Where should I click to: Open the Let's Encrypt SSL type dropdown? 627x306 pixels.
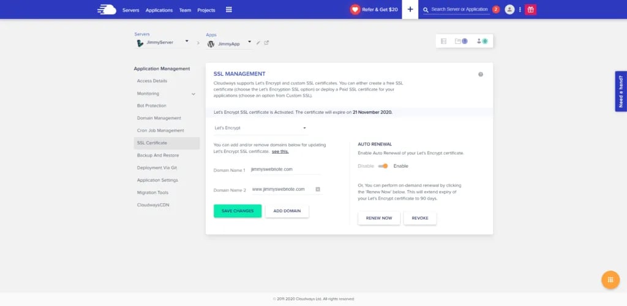260,129
